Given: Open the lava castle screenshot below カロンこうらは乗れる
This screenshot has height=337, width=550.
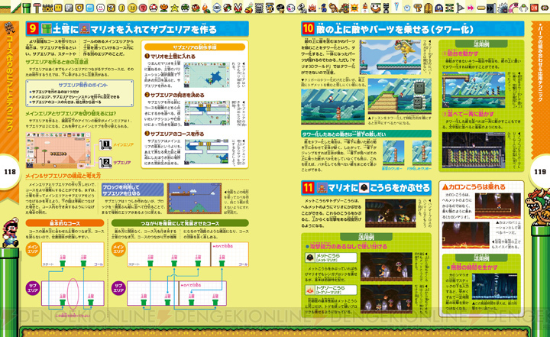Looking at the screenshot, I should tap(465, 235).
